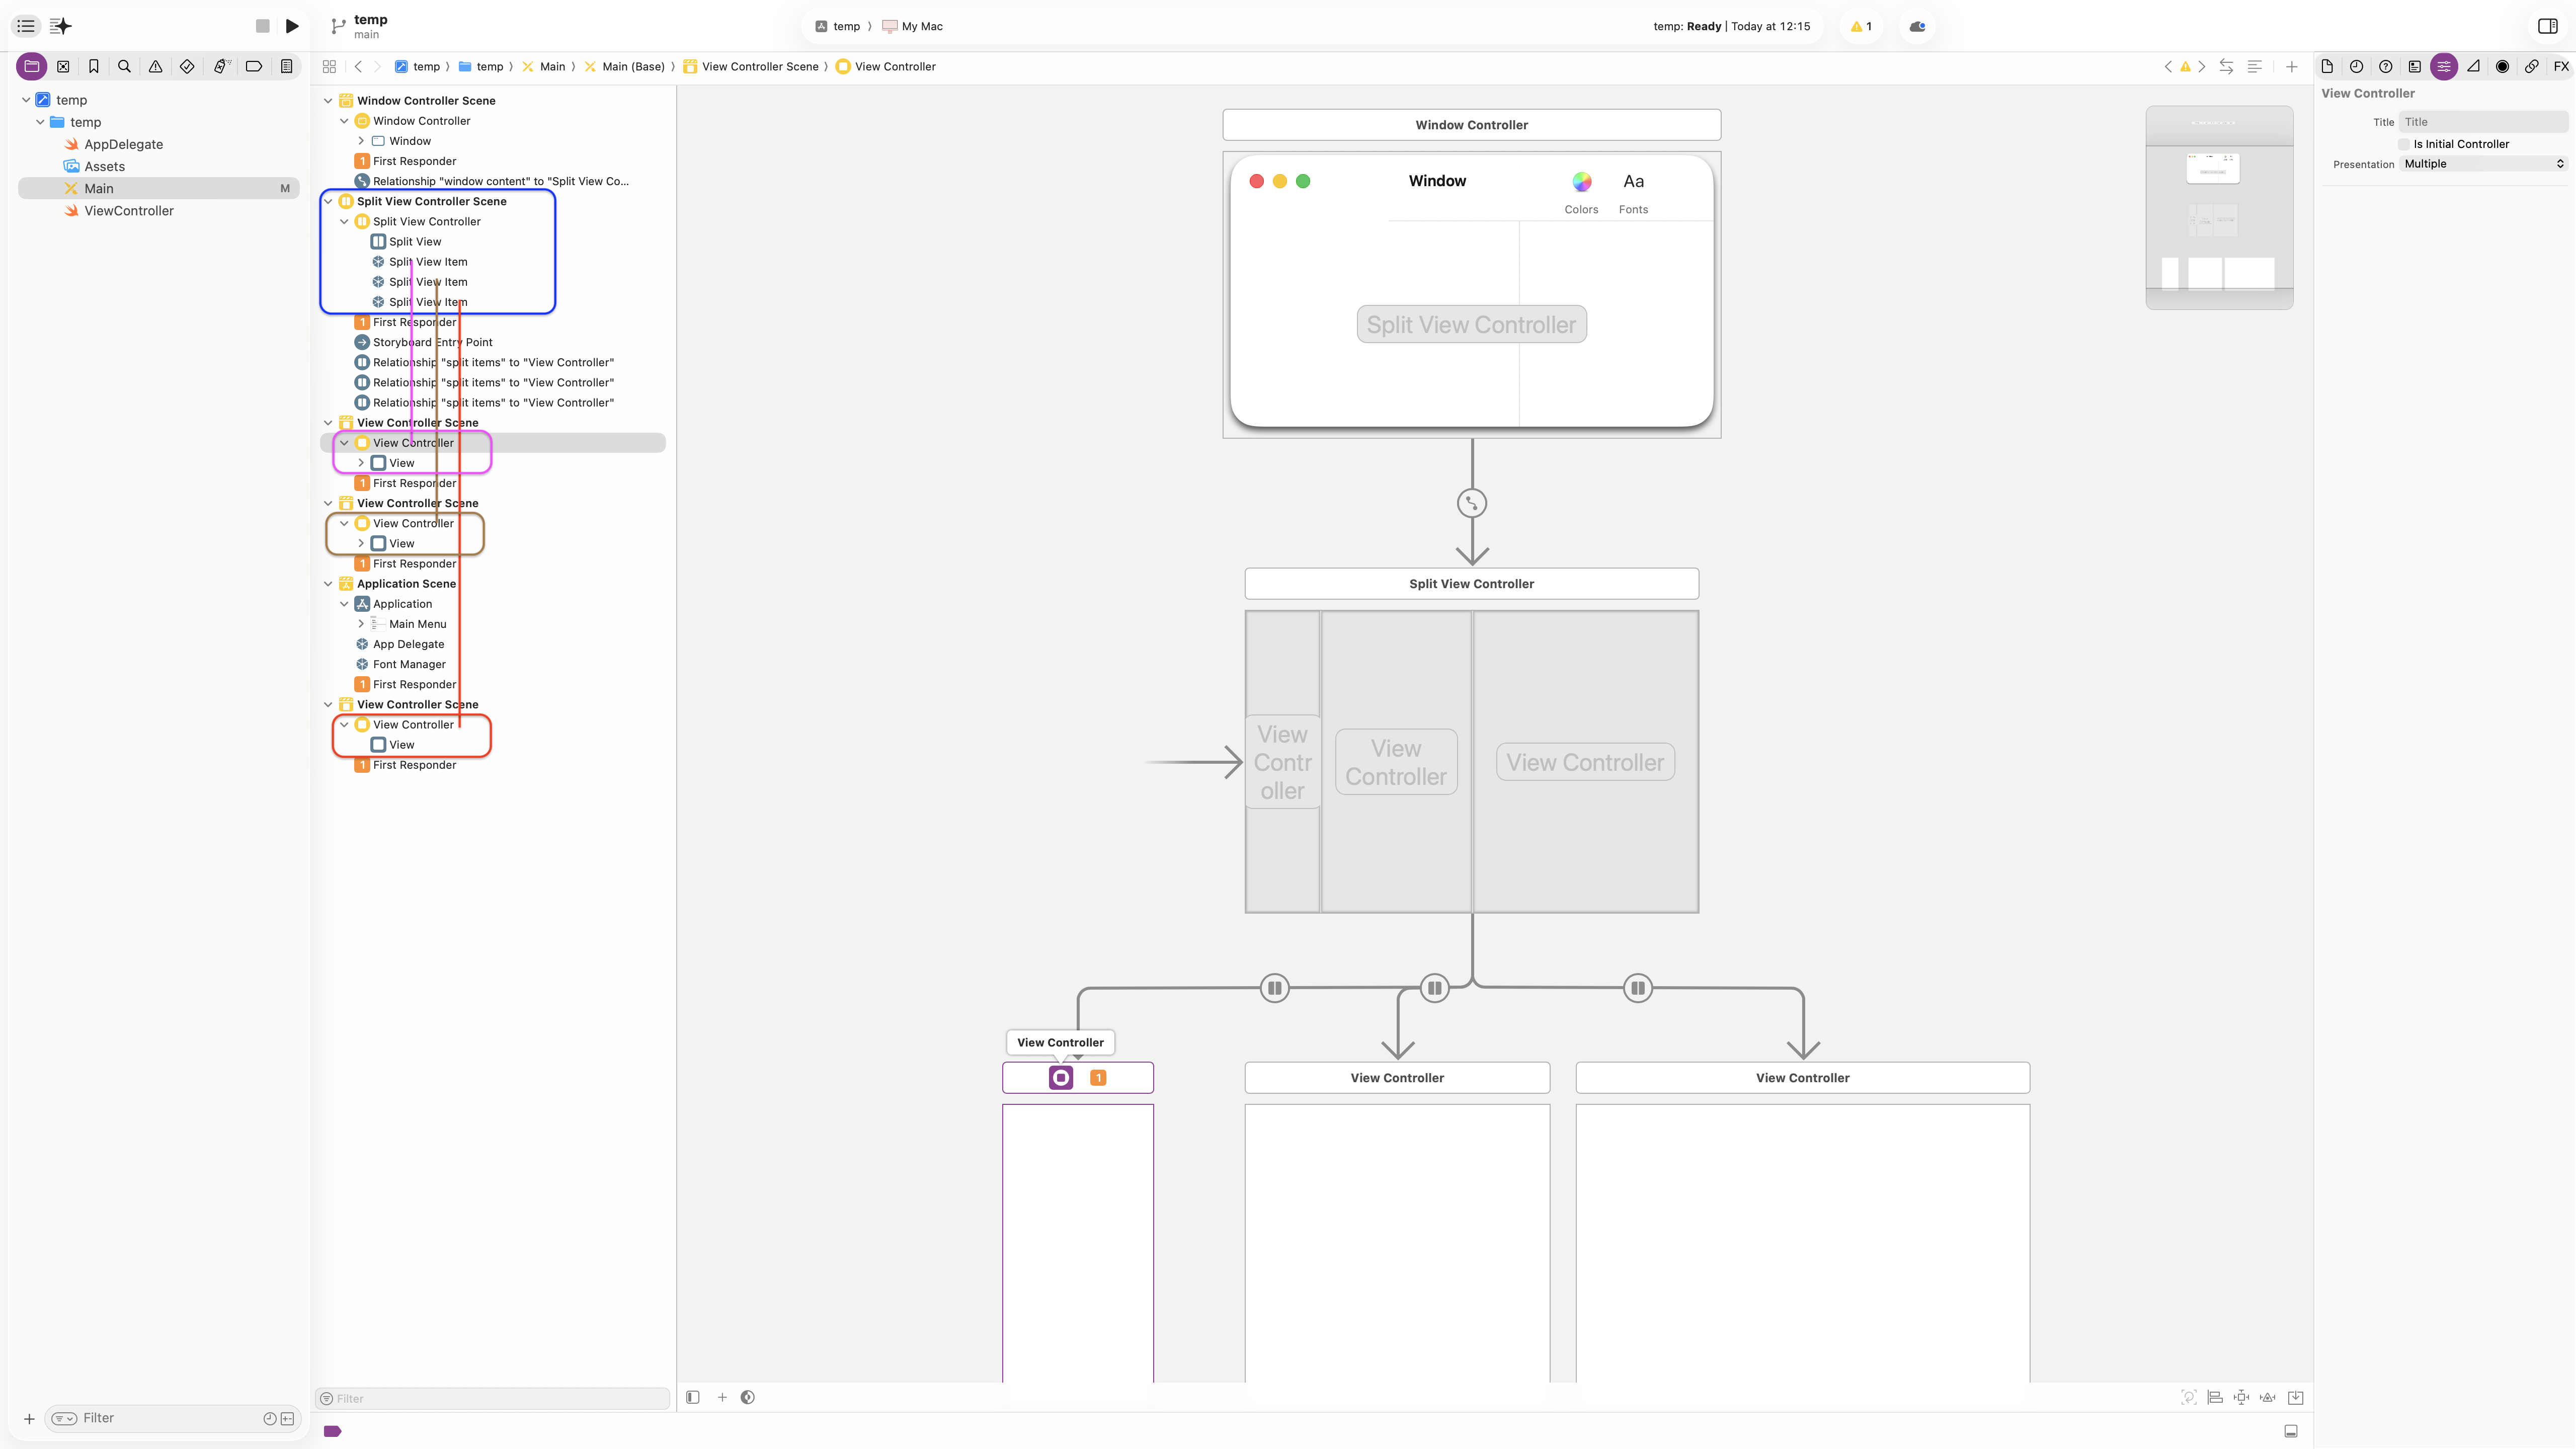Open the Find navigator magnifier icon

(124, 67)
